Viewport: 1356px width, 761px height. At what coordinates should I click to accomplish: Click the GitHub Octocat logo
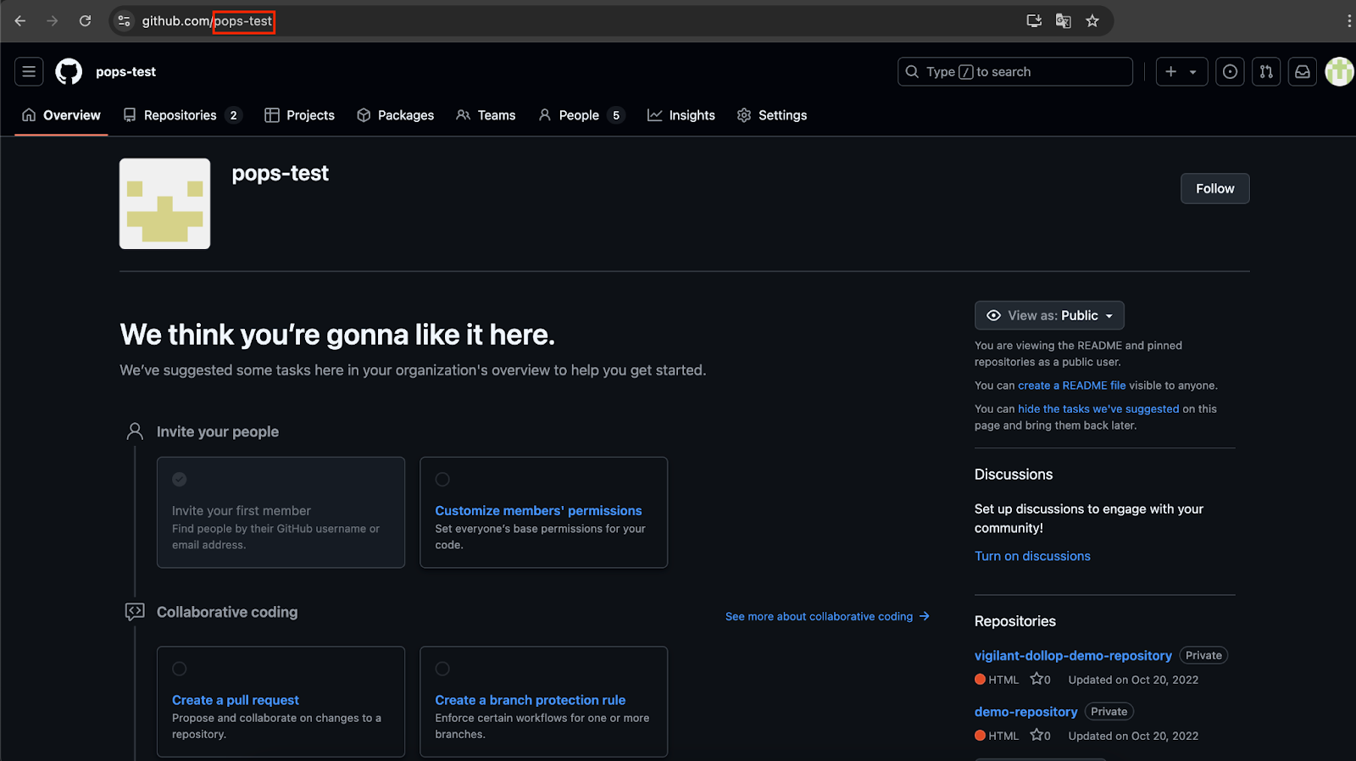pyautogui.click(x=69, y=72)
